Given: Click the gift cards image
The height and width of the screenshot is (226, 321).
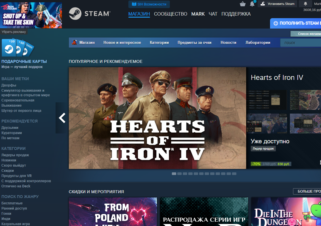Looking at the screenshot, I should click(18, 48).
